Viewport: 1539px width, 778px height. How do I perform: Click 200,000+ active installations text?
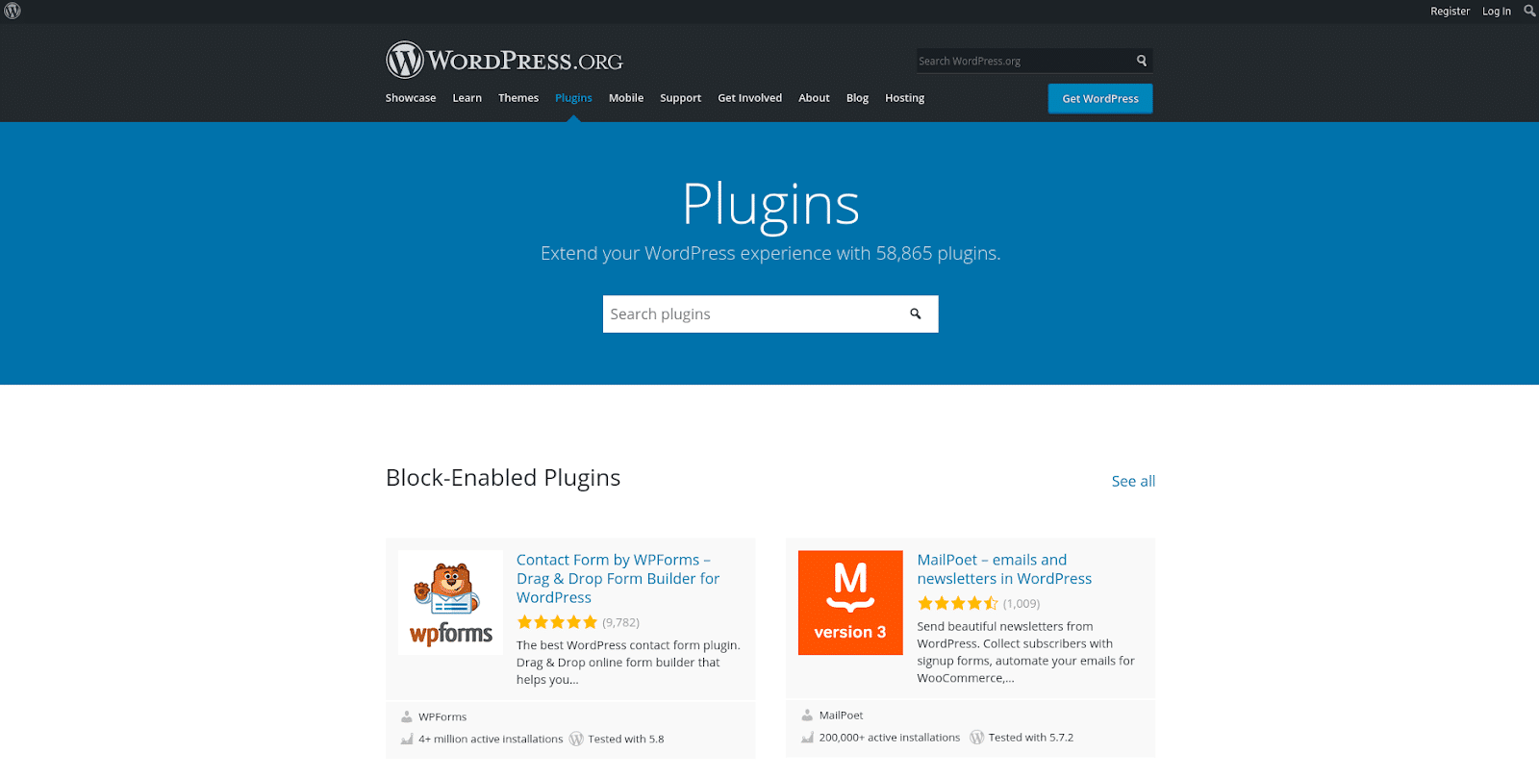point(890,738)
